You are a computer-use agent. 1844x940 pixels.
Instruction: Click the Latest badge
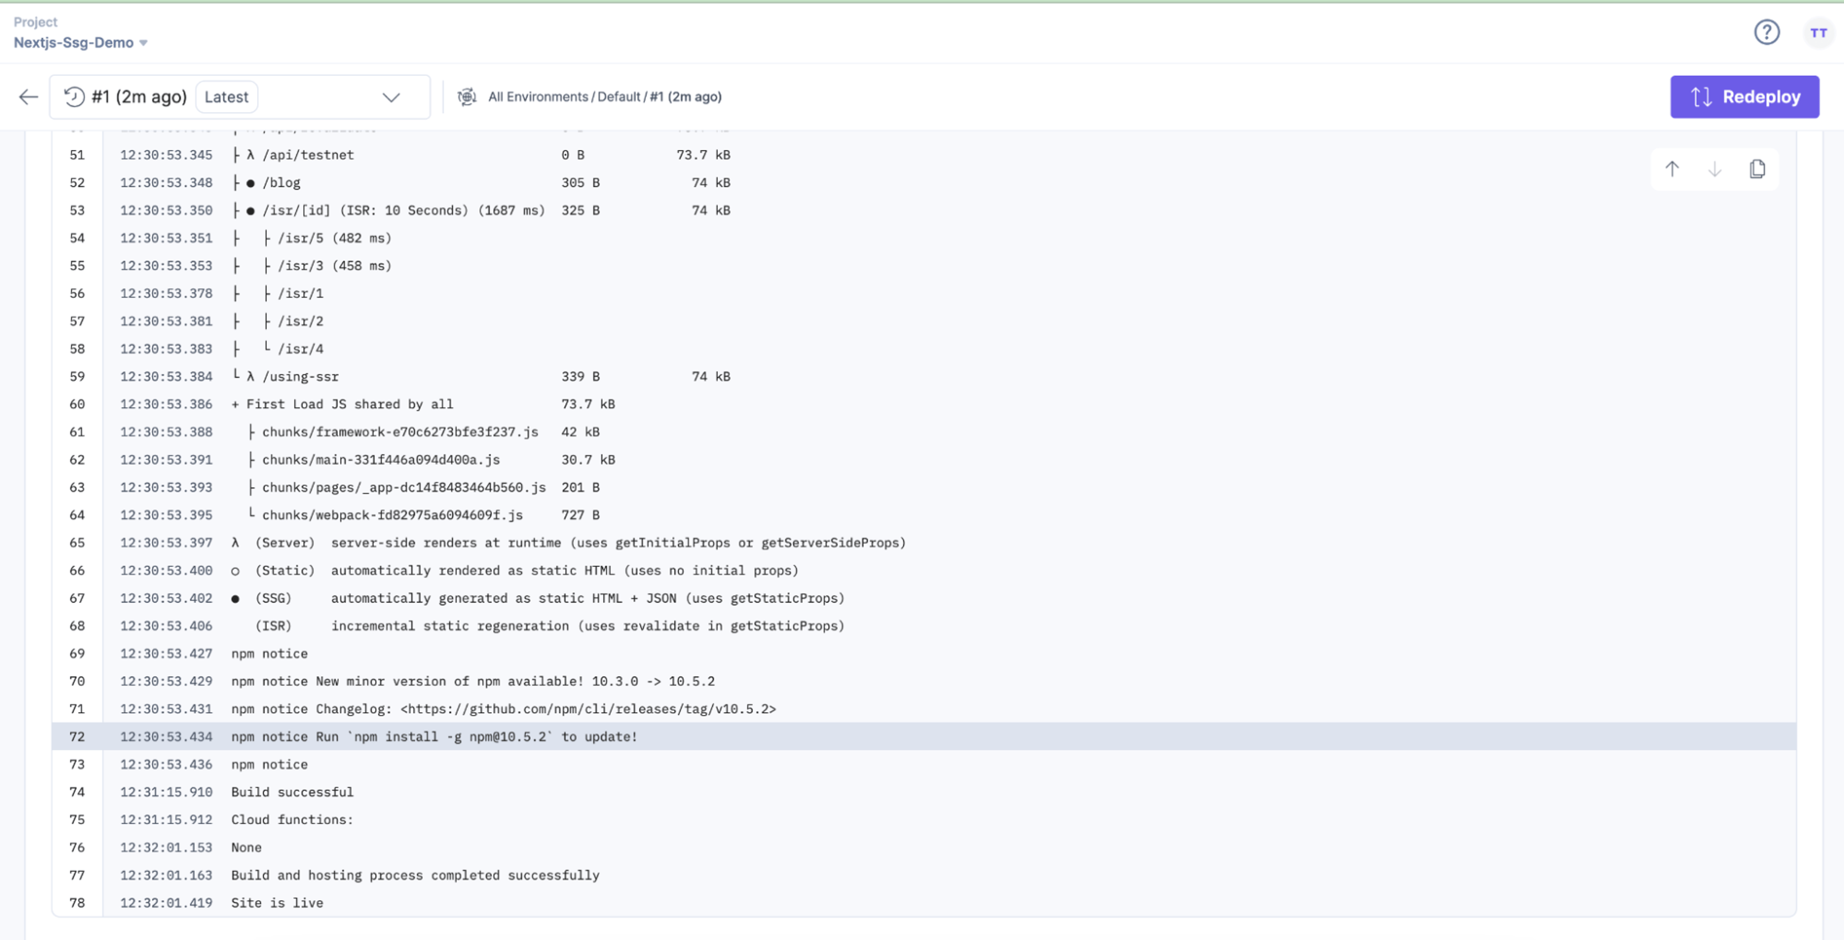click(x=226, y=96)
